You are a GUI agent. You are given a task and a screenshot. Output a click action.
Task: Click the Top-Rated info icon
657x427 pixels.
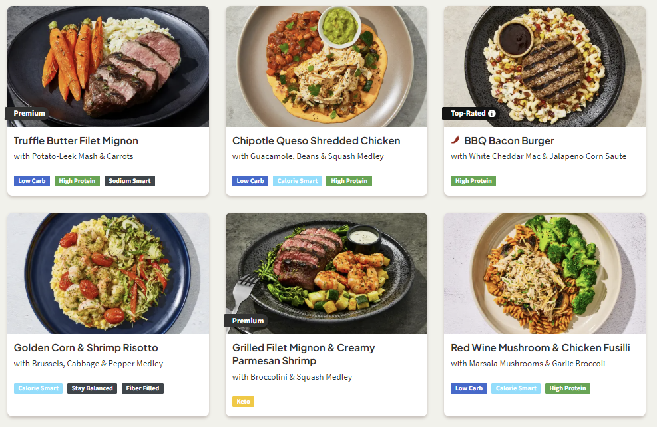(492, 114)
